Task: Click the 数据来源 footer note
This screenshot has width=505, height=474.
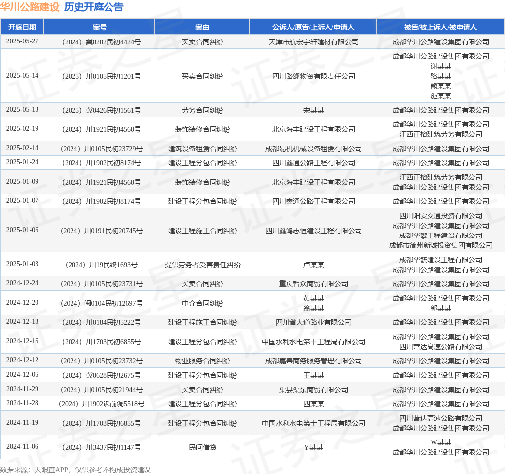Action: [x=75, y=470]
